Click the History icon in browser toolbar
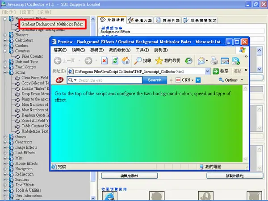Screen dimensions: 268x201 (188, 61)
